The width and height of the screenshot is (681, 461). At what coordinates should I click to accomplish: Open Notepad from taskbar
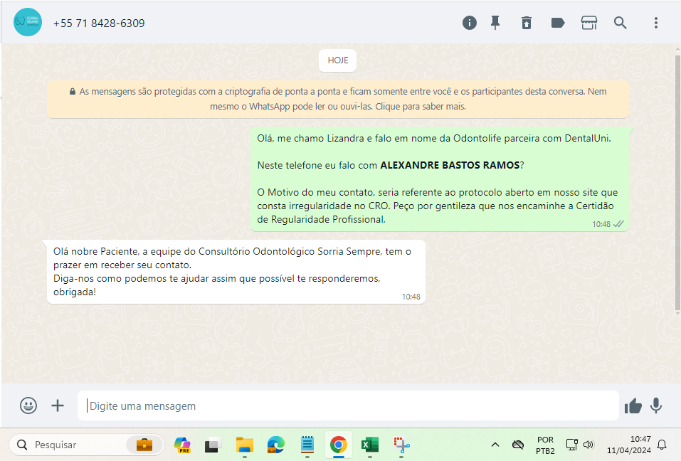point(307,445)
